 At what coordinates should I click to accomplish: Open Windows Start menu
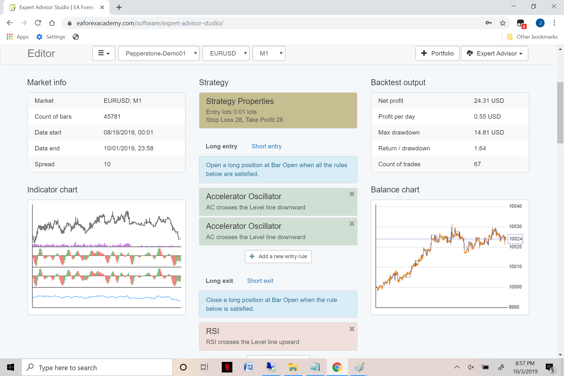11,367
